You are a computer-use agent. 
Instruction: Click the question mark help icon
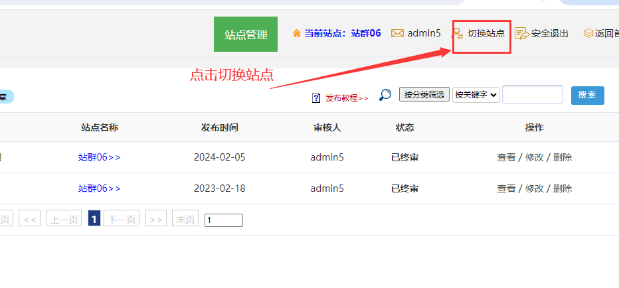[x=316, y=98]
